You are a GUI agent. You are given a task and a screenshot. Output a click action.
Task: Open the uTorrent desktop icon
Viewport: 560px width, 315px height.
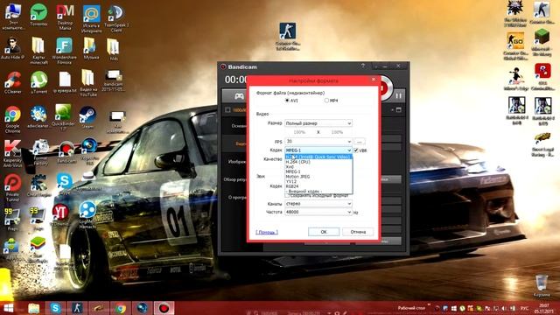point(38,82)
